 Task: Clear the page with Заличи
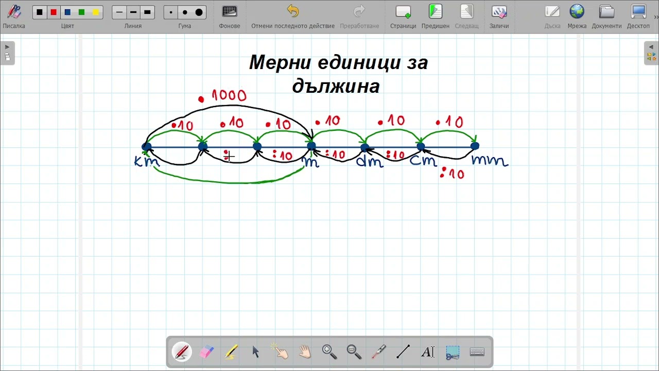[x=499, y=16]
